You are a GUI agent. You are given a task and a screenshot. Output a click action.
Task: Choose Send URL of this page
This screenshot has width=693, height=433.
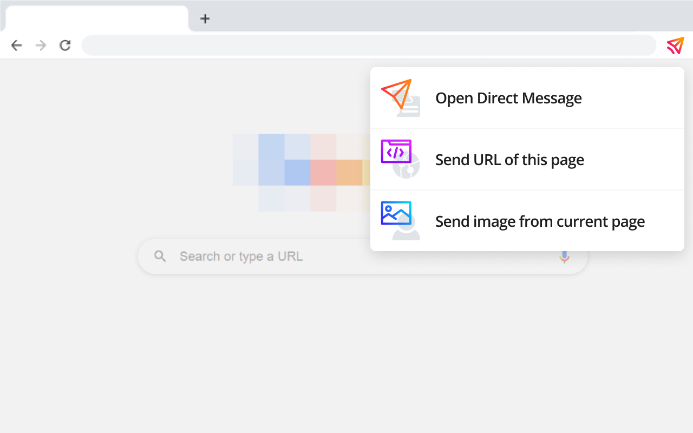(527, 160)
